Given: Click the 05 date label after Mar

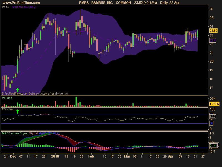Looking at the screenshot, I should coord(135,156).
